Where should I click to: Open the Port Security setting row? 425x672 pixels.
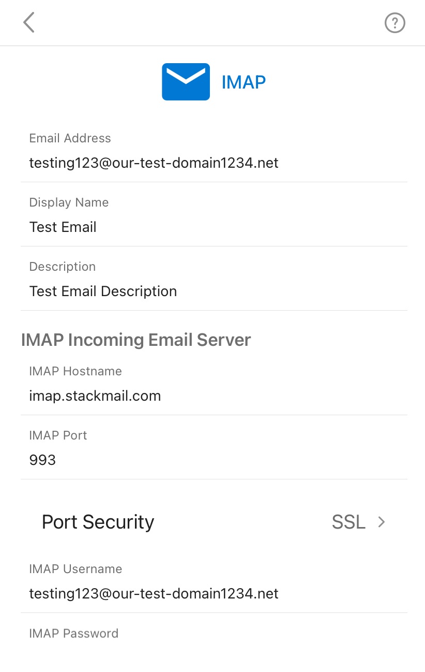(x=214, y=522)
